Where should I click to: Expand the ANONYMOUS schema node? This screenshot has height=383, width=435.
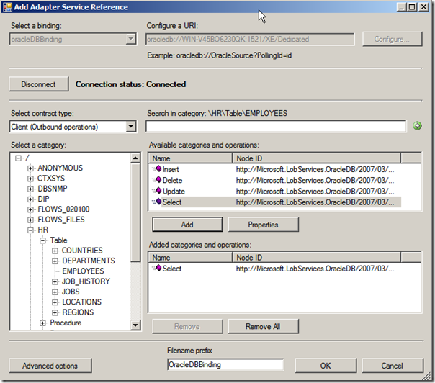pyautogui.click(x=31, y=168)
